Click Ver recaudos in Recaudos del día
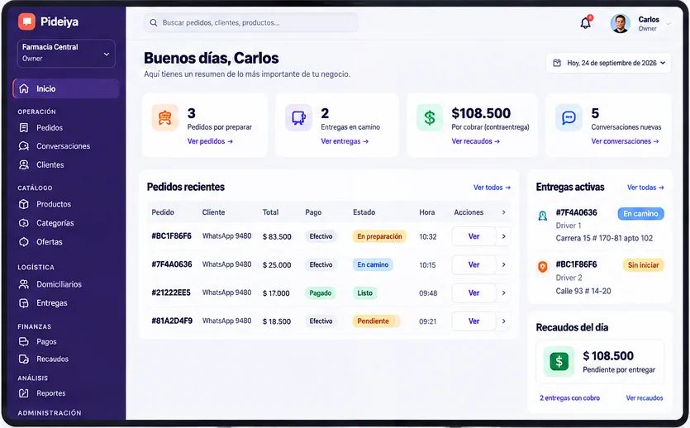This screenshot has height=428, width=690. tap(645, 398)
